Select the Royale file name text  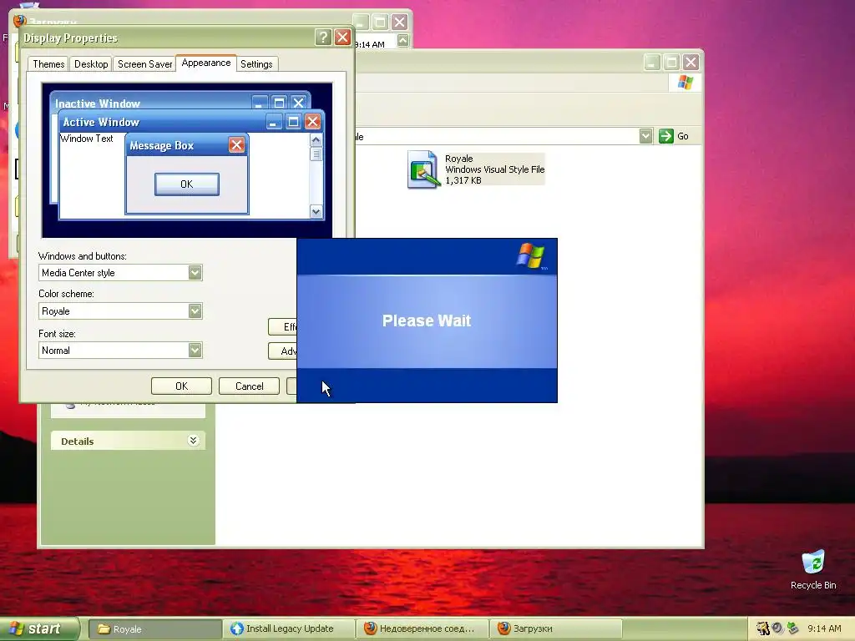pos(458,159)
